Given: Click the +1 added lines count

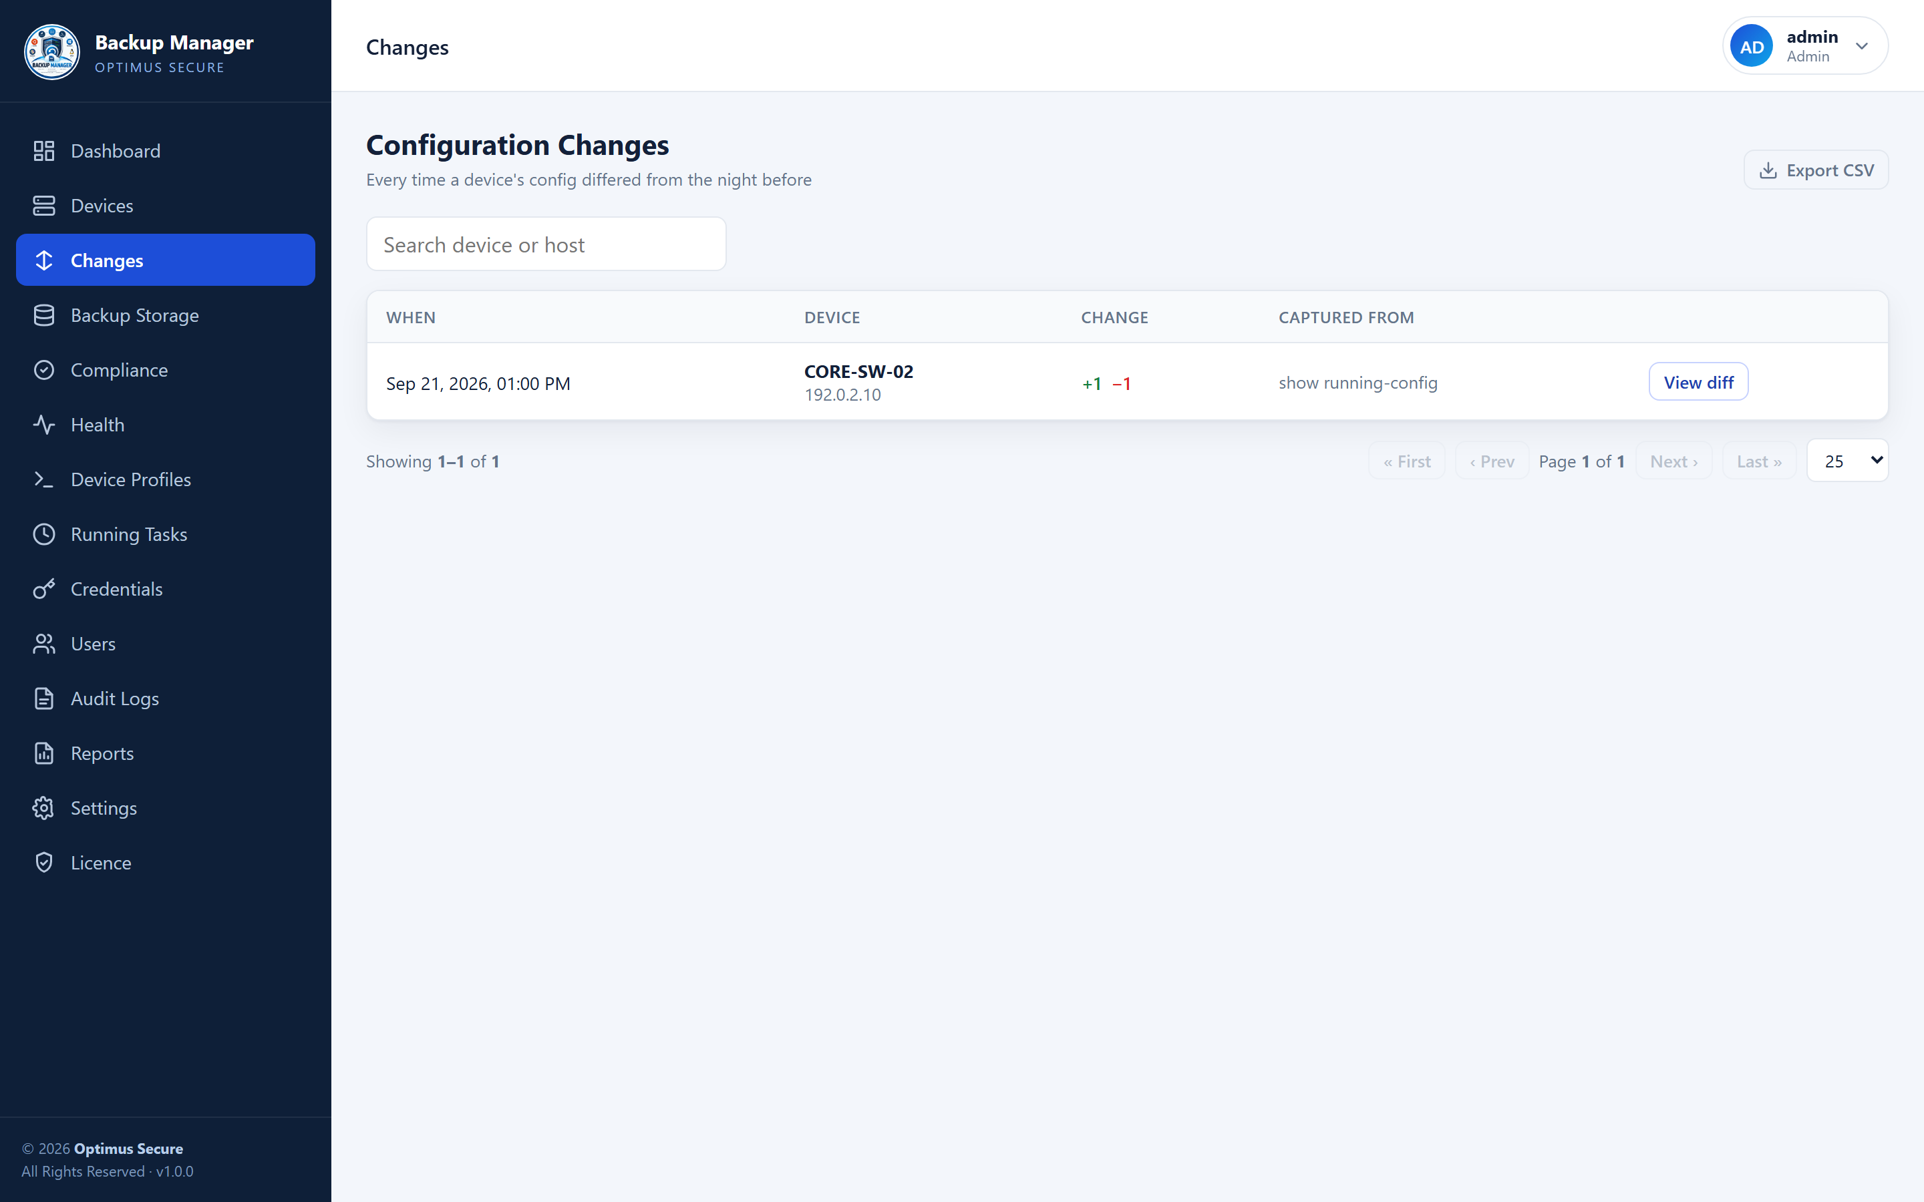Looking at the screenshot, I should [1092, 384].
